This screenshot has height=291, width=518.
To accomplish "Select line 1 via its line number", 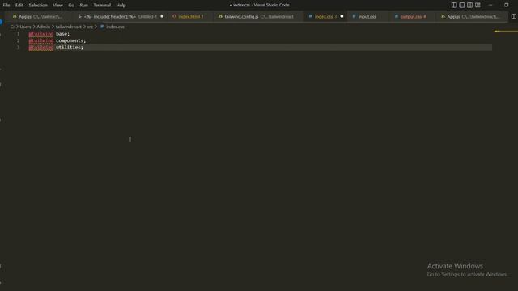I will point(18,34).
